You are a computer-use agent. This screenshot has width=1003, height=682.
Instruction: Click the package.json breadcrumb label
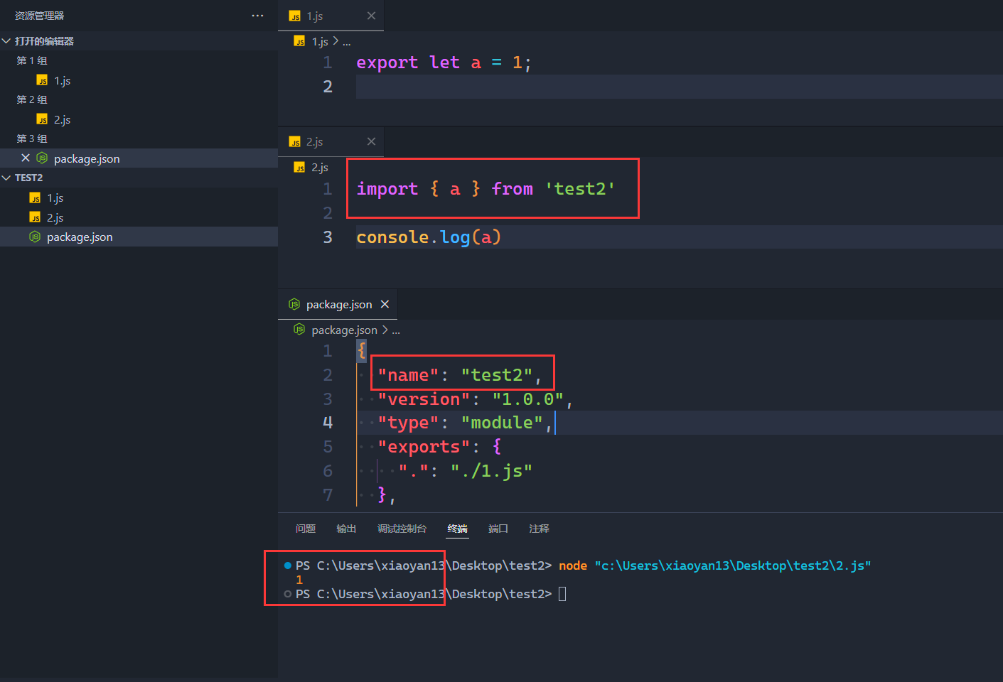pyautogui.click(x=344, y=330)
